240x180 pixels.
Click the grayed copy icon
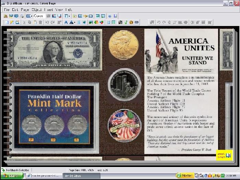click(x=29, y=22)
